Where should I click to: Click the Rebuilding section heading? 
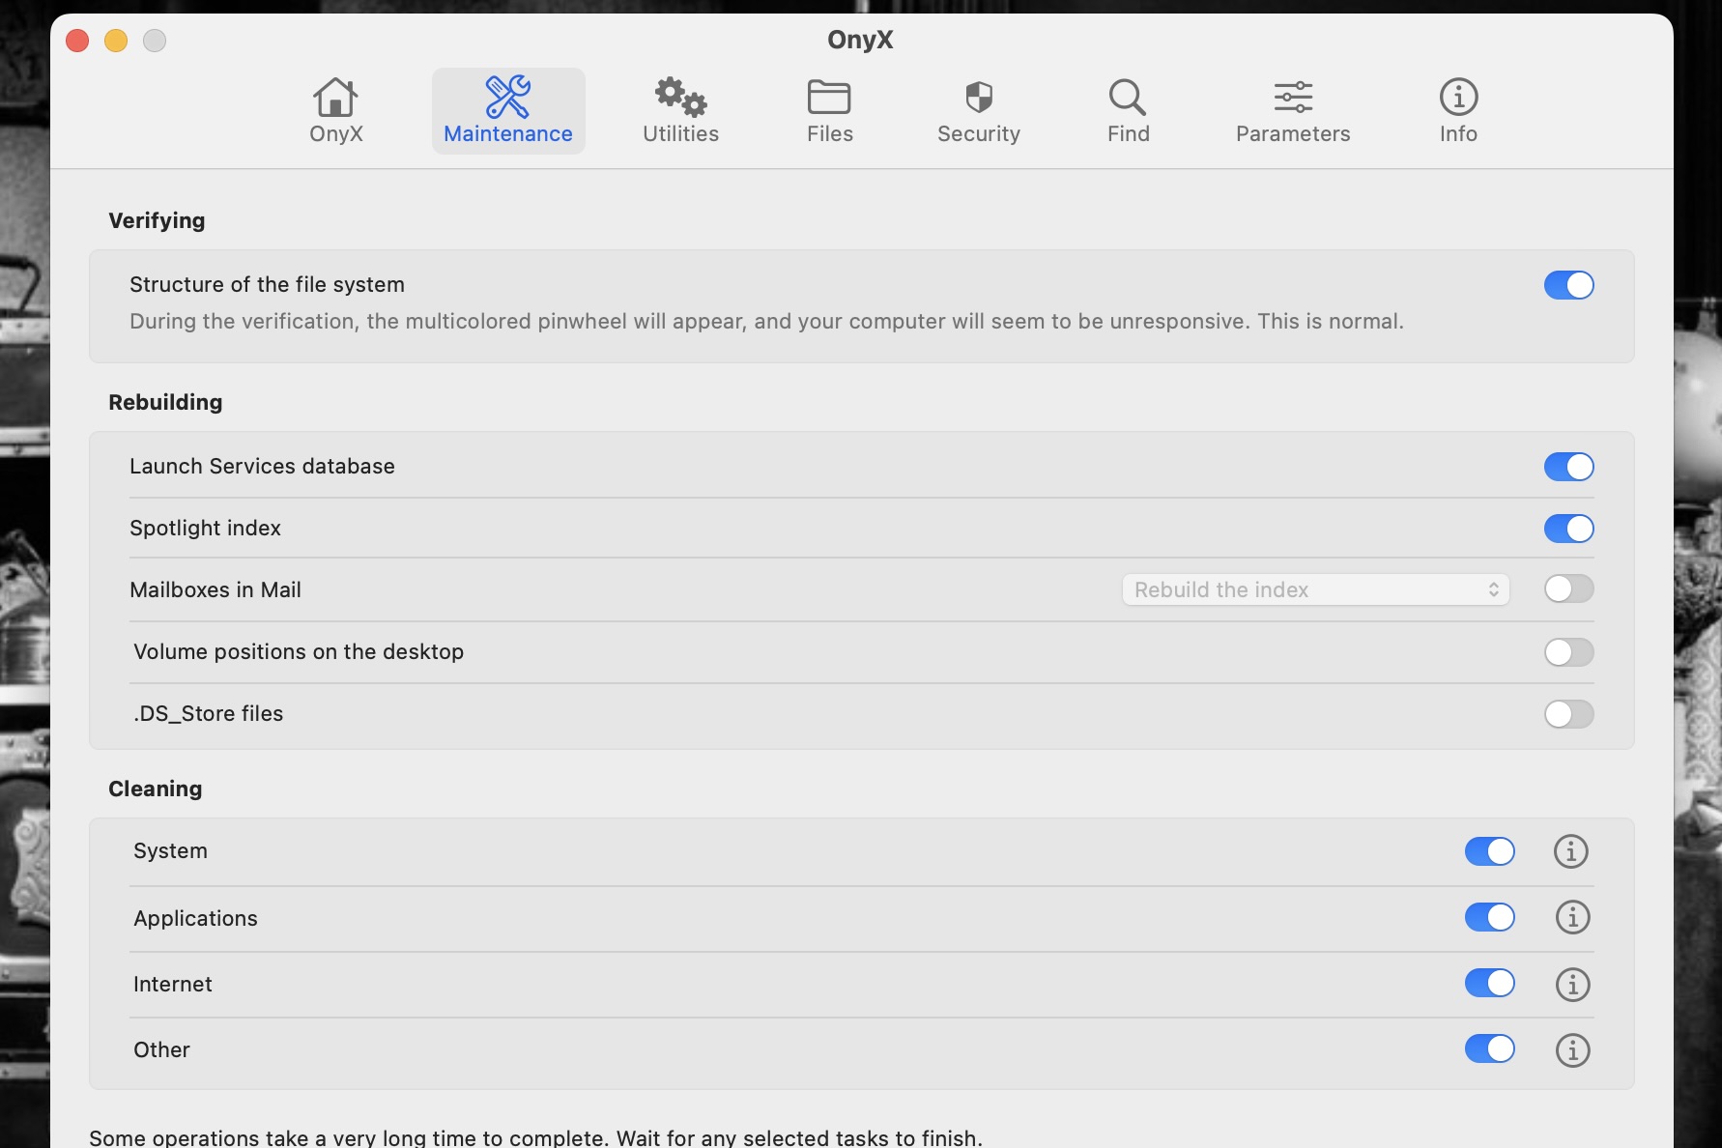click(x=165, y=402)
